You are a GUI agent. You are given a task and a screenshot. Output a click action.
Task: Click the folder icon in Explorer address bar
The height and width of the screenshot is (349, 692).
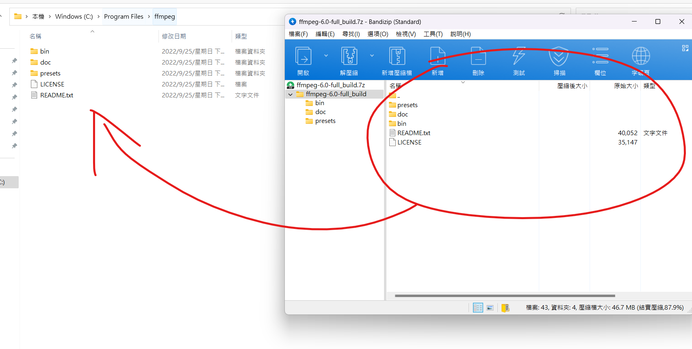click(x=18, y=16)
